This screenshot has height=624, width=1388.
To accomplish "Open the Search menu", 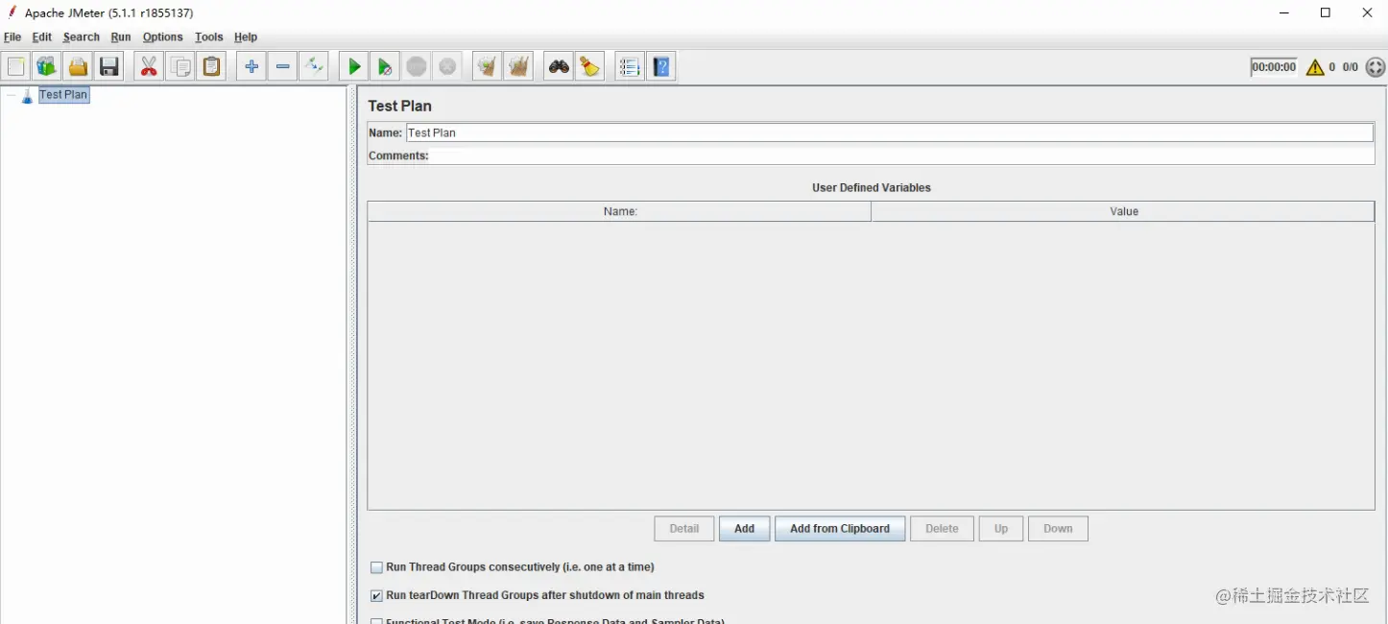I will [x=82, y=37].
